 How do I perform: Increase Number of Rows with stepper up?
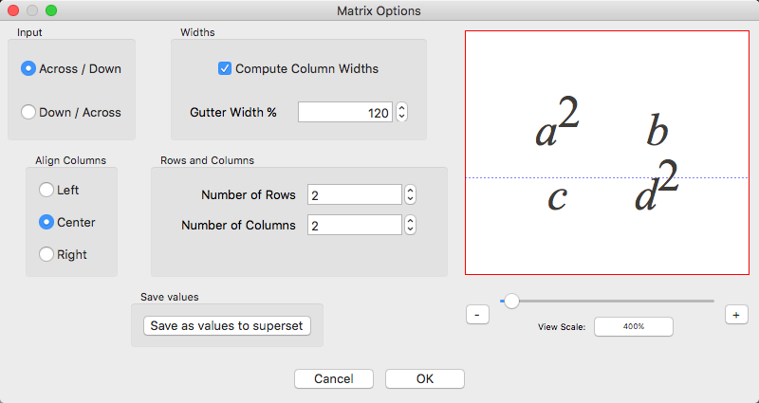point(411,191)
